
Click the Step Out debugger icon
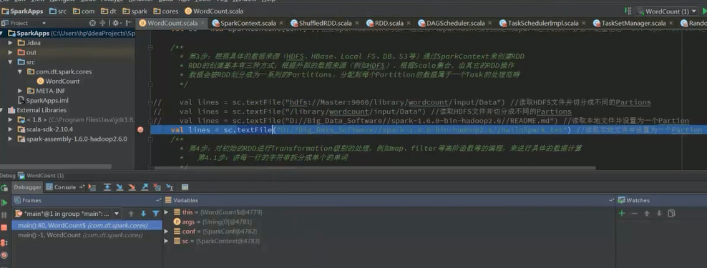pyautogui.click(x=145, y=187)
